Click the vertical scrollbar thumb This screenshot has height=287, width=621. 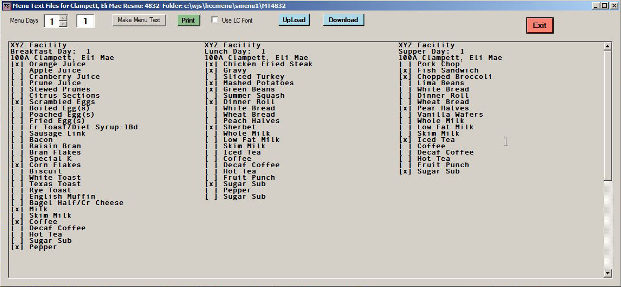pos(608,115)
